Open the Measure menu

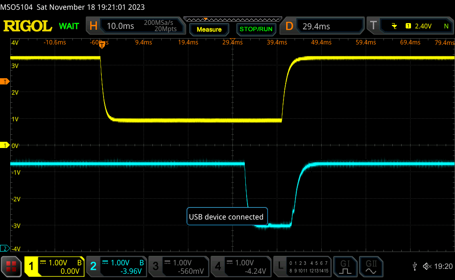point(209,29)
